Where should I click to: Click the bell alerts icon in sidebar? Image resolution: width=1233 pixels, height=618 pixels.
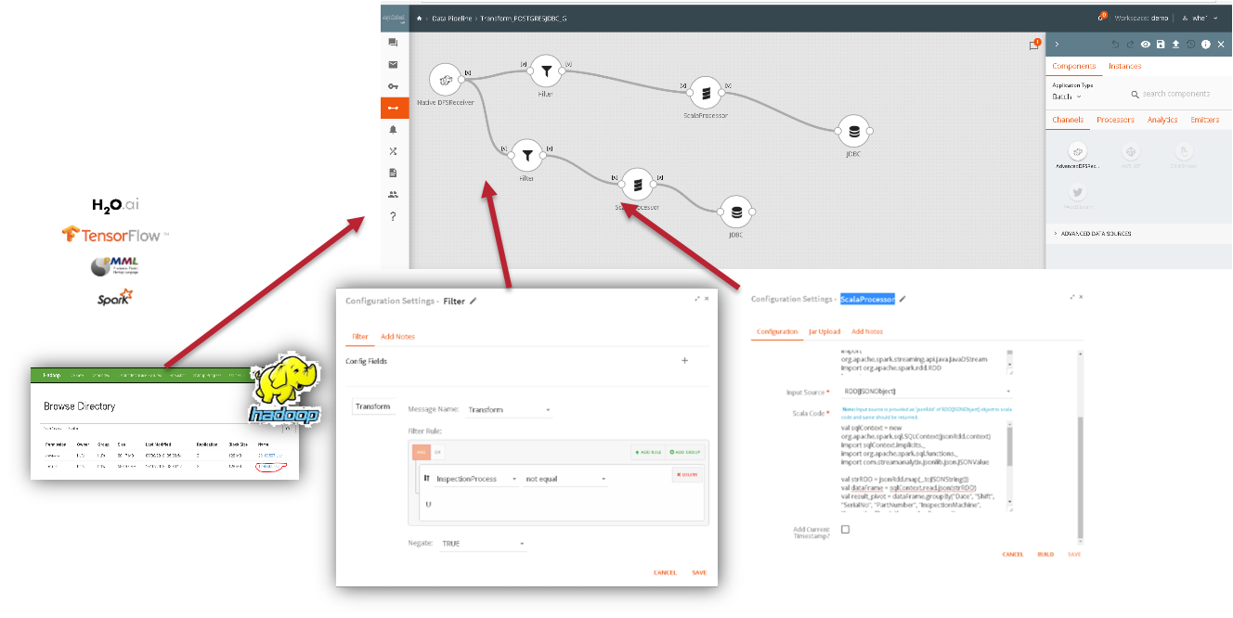click(393, 130)
